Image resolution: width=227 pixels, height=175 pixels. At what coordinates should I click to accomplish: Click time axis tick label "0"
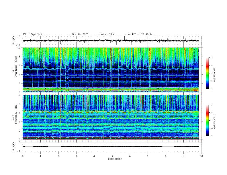pyautogui.click(x=23, y=156)
